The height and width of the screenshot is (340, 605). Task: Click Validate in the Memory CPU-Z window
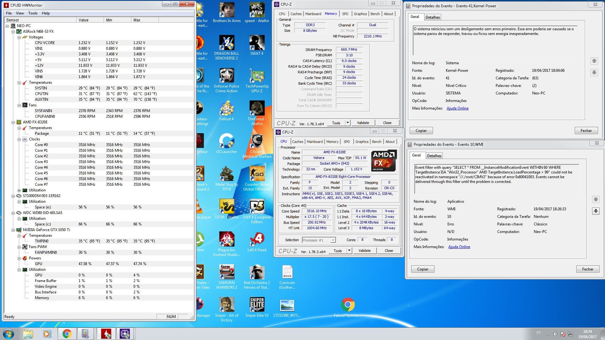363,123
